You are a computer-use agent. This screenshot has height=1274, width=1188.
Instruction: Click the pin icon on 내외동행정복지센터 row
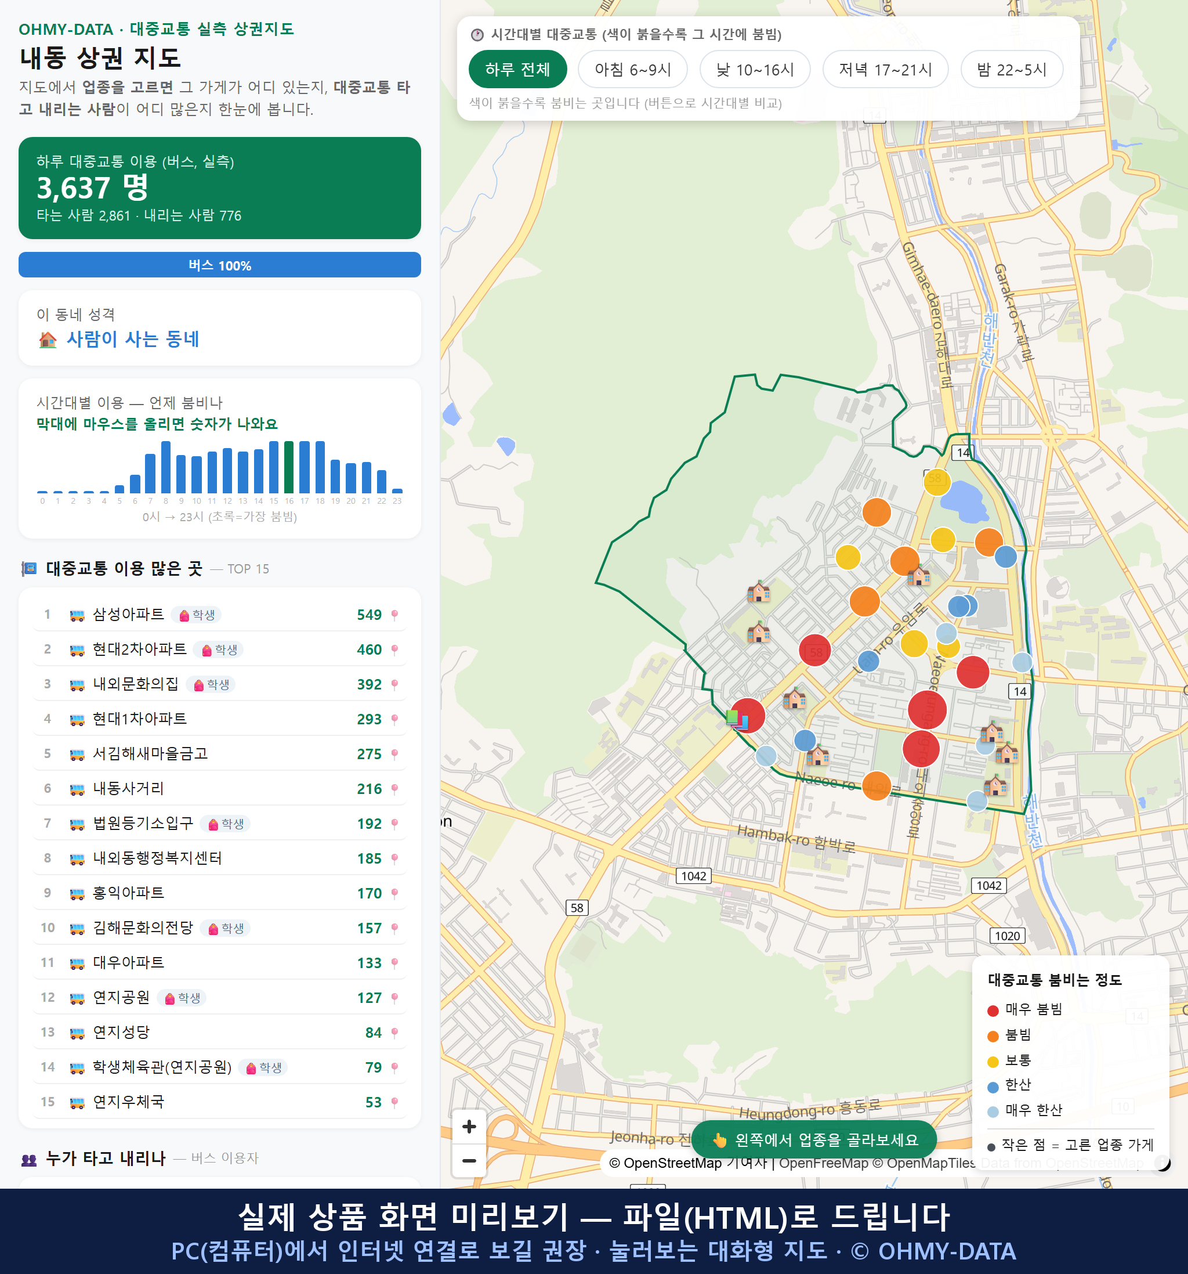[394, 859]
